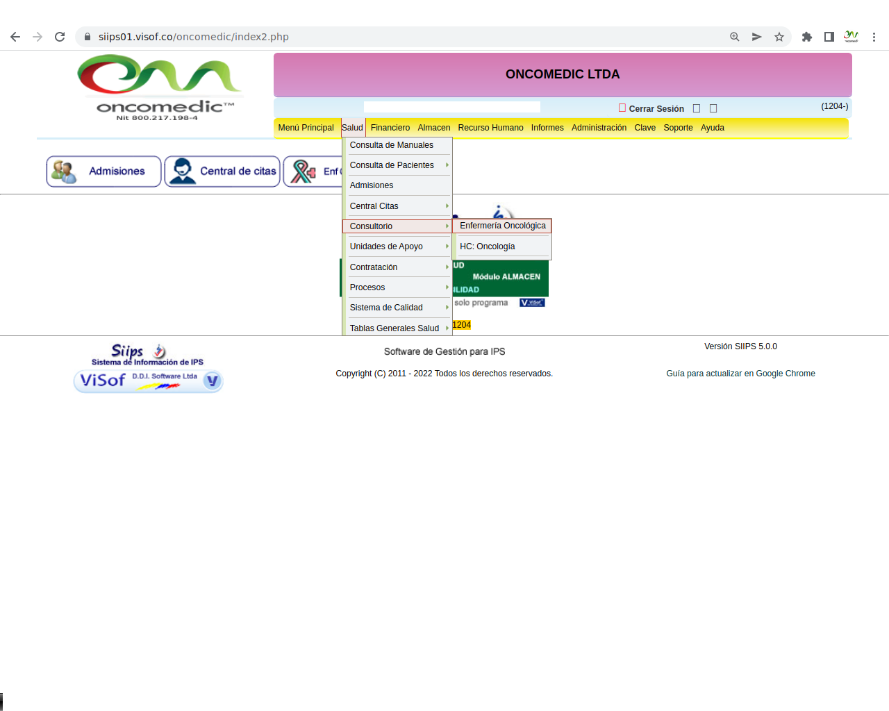The image size is (889, 711).
Task: Click the small box before Cerrar Sesión
Action: click(x=622, y=108)
